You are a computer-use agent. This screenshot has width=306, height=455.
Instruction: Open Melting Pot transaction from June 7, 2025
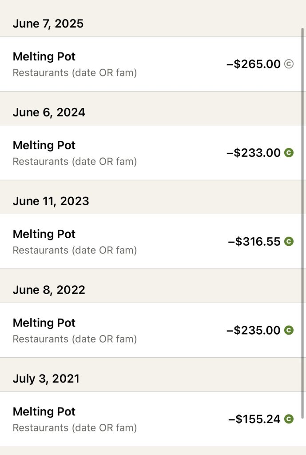(x=44, y=56)
